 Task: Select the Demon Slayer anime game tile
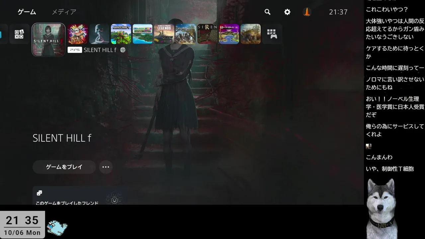pos(78,34)
